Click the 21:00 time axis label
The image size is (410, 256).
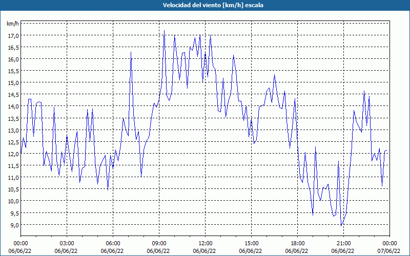click(x=343, y=244)
